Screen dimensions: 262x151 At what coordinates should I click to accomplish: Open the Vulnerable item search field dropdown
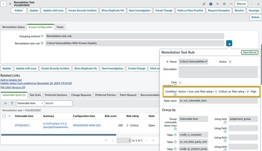point(30,103)
